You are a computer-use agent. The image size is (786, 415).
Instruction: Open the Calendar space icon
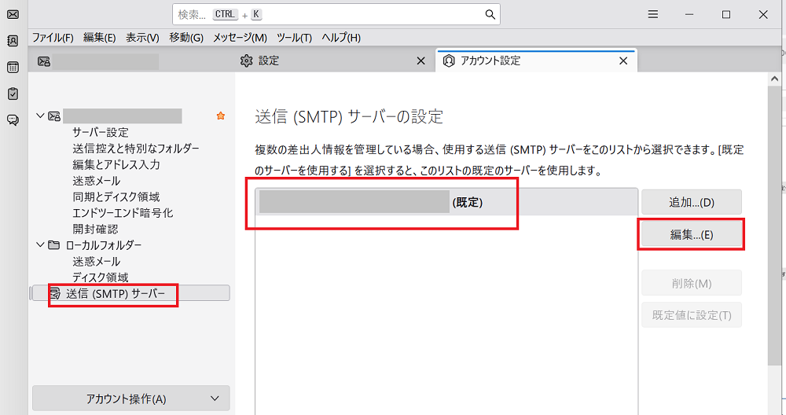coord(13,68)
